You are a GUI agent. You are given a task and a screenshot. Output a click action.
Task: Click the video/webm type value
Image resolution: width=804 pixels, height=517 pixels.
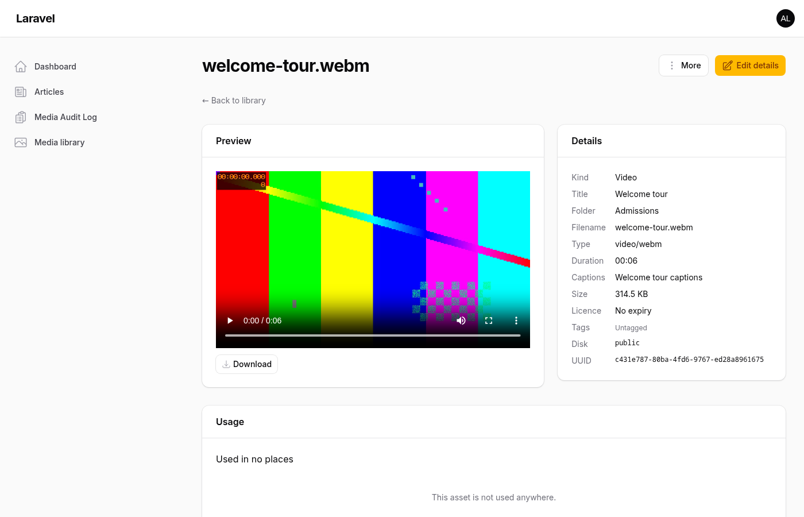pyautogui.click(x=639, y=244)
